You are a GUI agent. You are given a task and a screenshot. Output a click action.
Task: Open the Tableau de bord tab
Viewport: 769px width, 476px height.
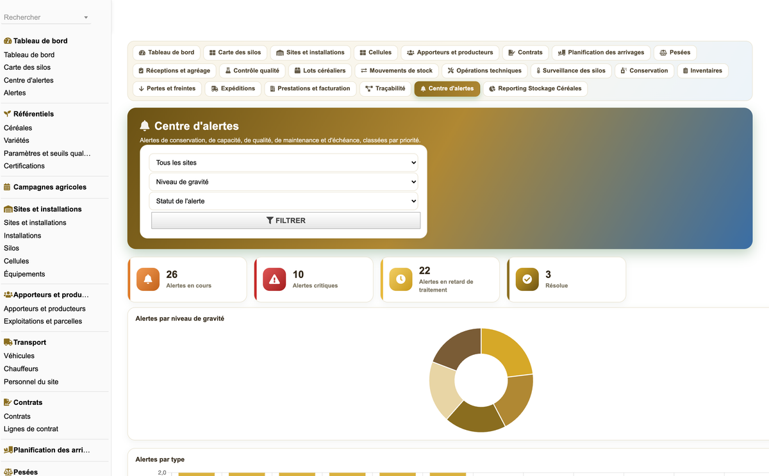(167, 53)
